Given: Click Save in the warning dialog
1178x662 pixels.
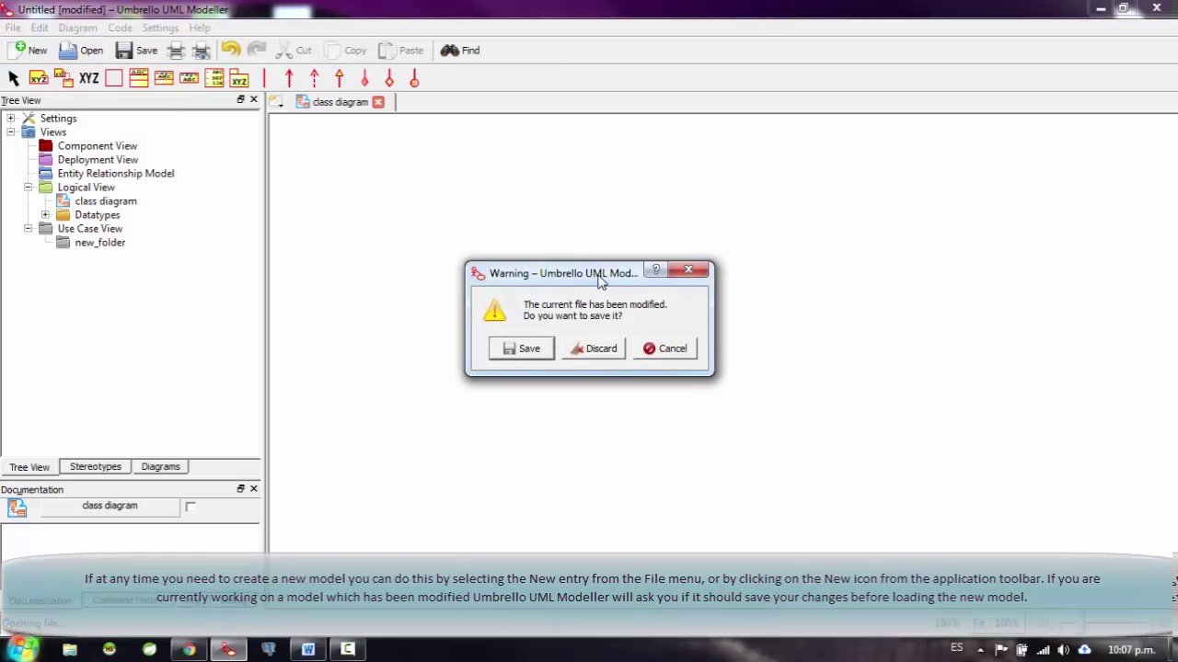Looking at the screenshot, I should (521, 348).
